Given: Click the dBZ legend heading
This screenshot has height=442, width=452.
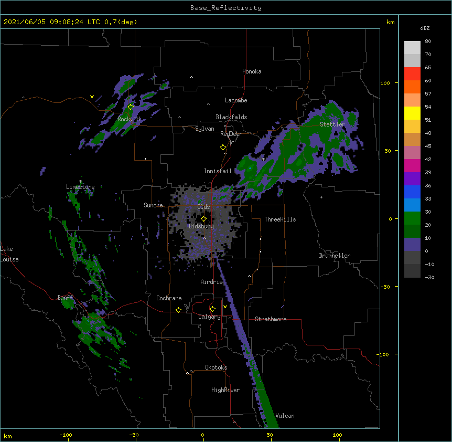Looking at the screenshot, I should [425, 28].
